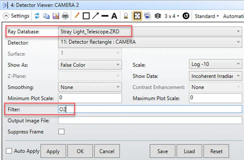Open the Standard toolbar menu
Viewport: 244px width, 160px height.
pos(207,16)
